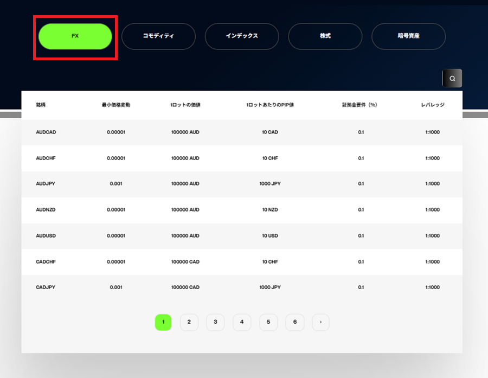488x378 pixels.
Task: Click CADCHF row's 10 CHF pip value
Action: (x=270, y=262)
